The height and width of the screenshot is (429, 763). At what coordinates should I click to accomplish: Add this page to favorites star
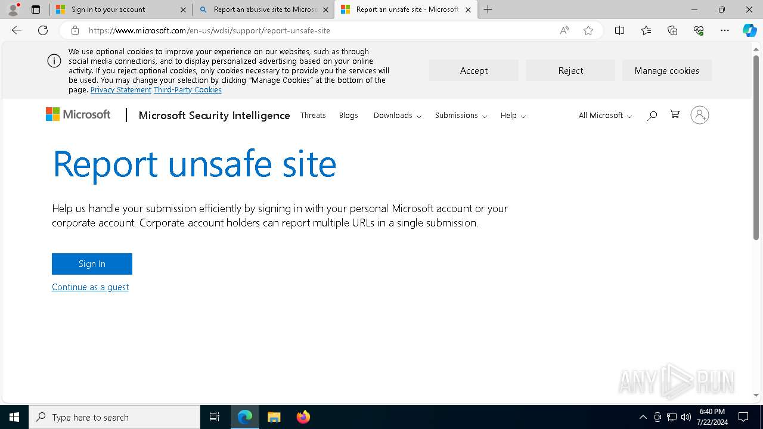tap(588, 30)
